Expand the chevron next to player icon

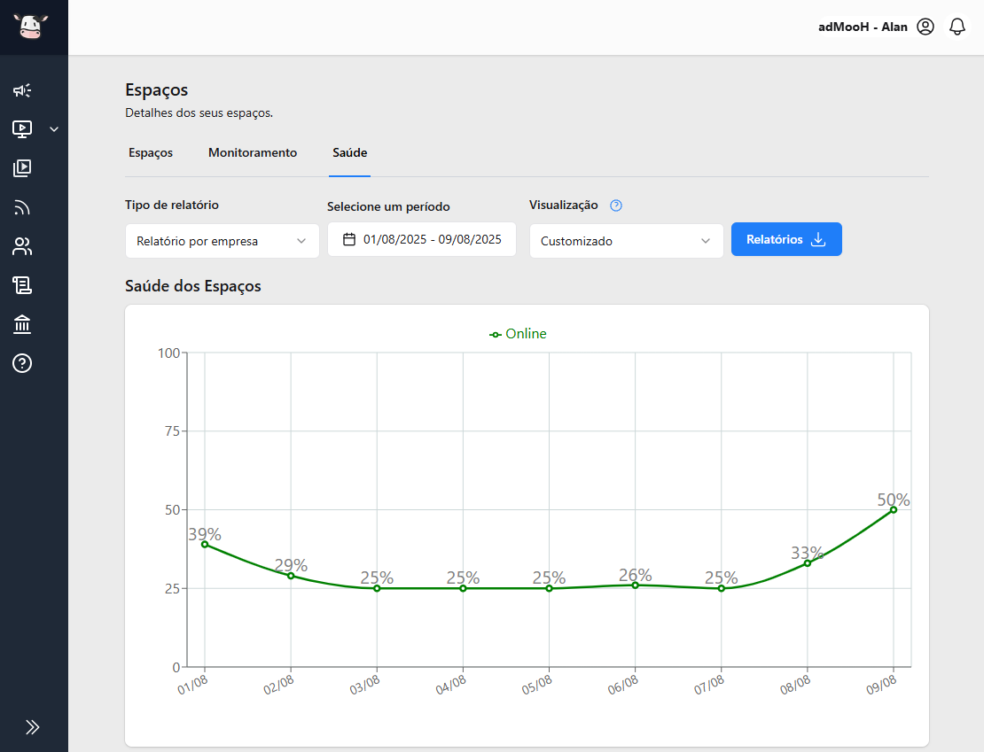[x=54, y=129]
